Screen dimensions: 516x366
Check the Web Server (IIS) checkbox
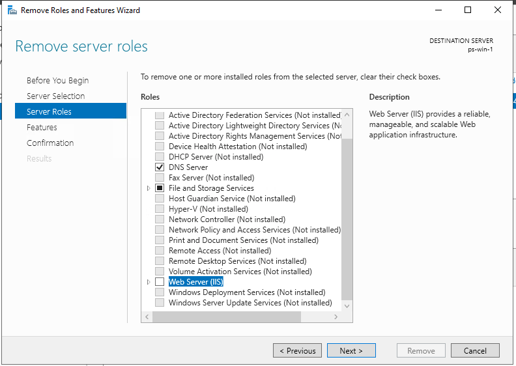click(160, 282)
